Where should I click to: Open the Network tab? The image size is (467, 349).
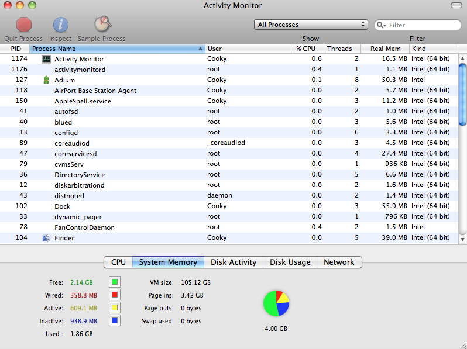339,262
